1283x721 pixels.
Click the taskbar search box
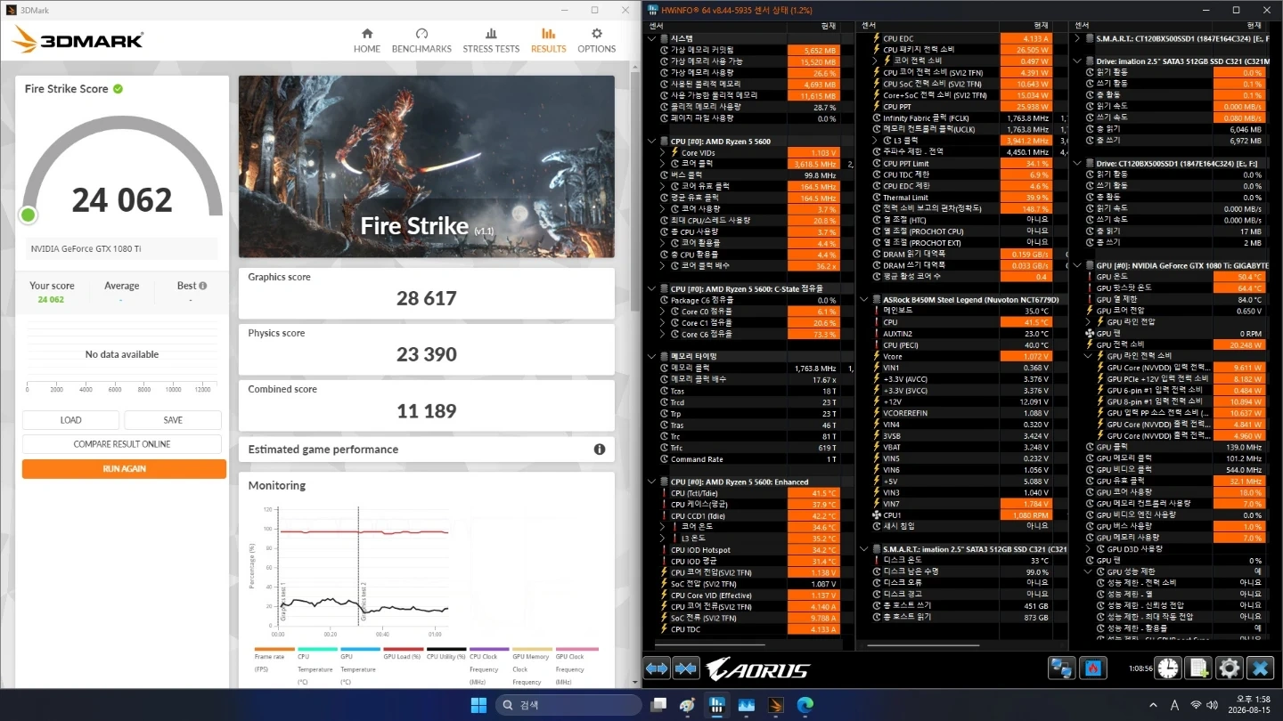[x=570, y=705]
